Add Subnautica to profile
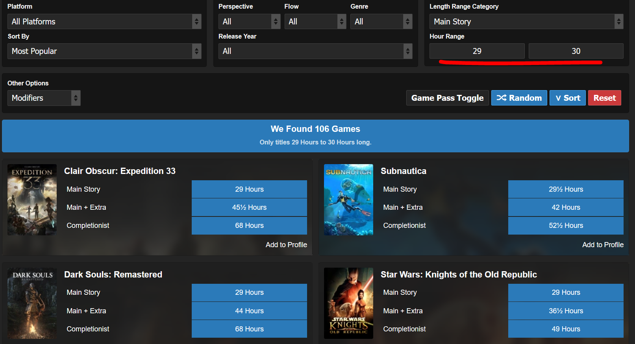This screenshot has width=635, height=344. click(603, 245)
